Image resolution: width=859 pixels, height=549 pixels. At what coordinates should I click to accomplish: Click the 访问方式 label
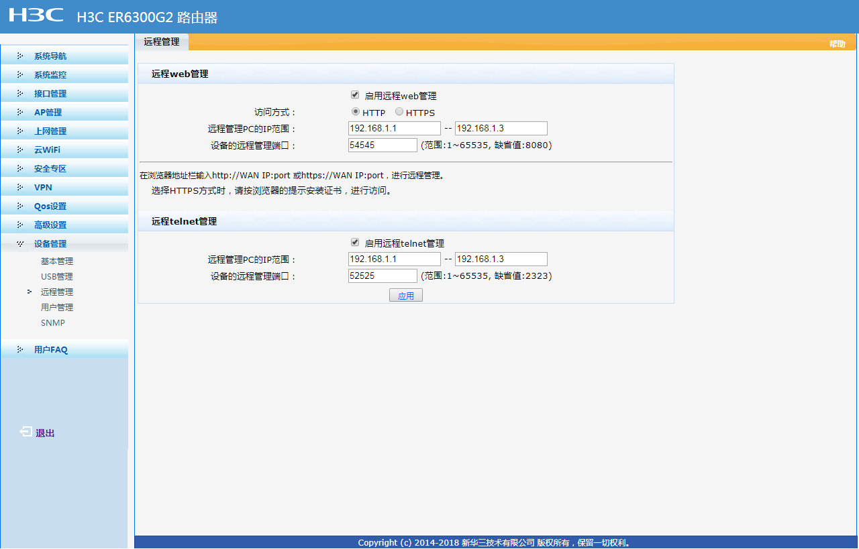(x=275, y=113)
